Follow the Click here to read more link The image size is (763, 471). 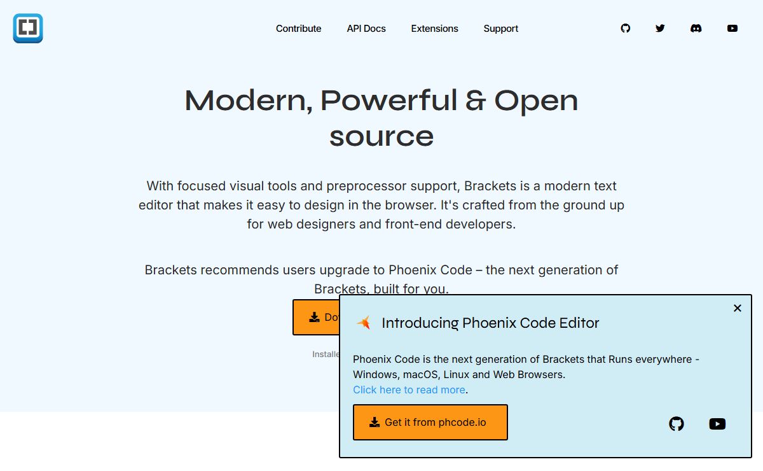pos(409,390)
